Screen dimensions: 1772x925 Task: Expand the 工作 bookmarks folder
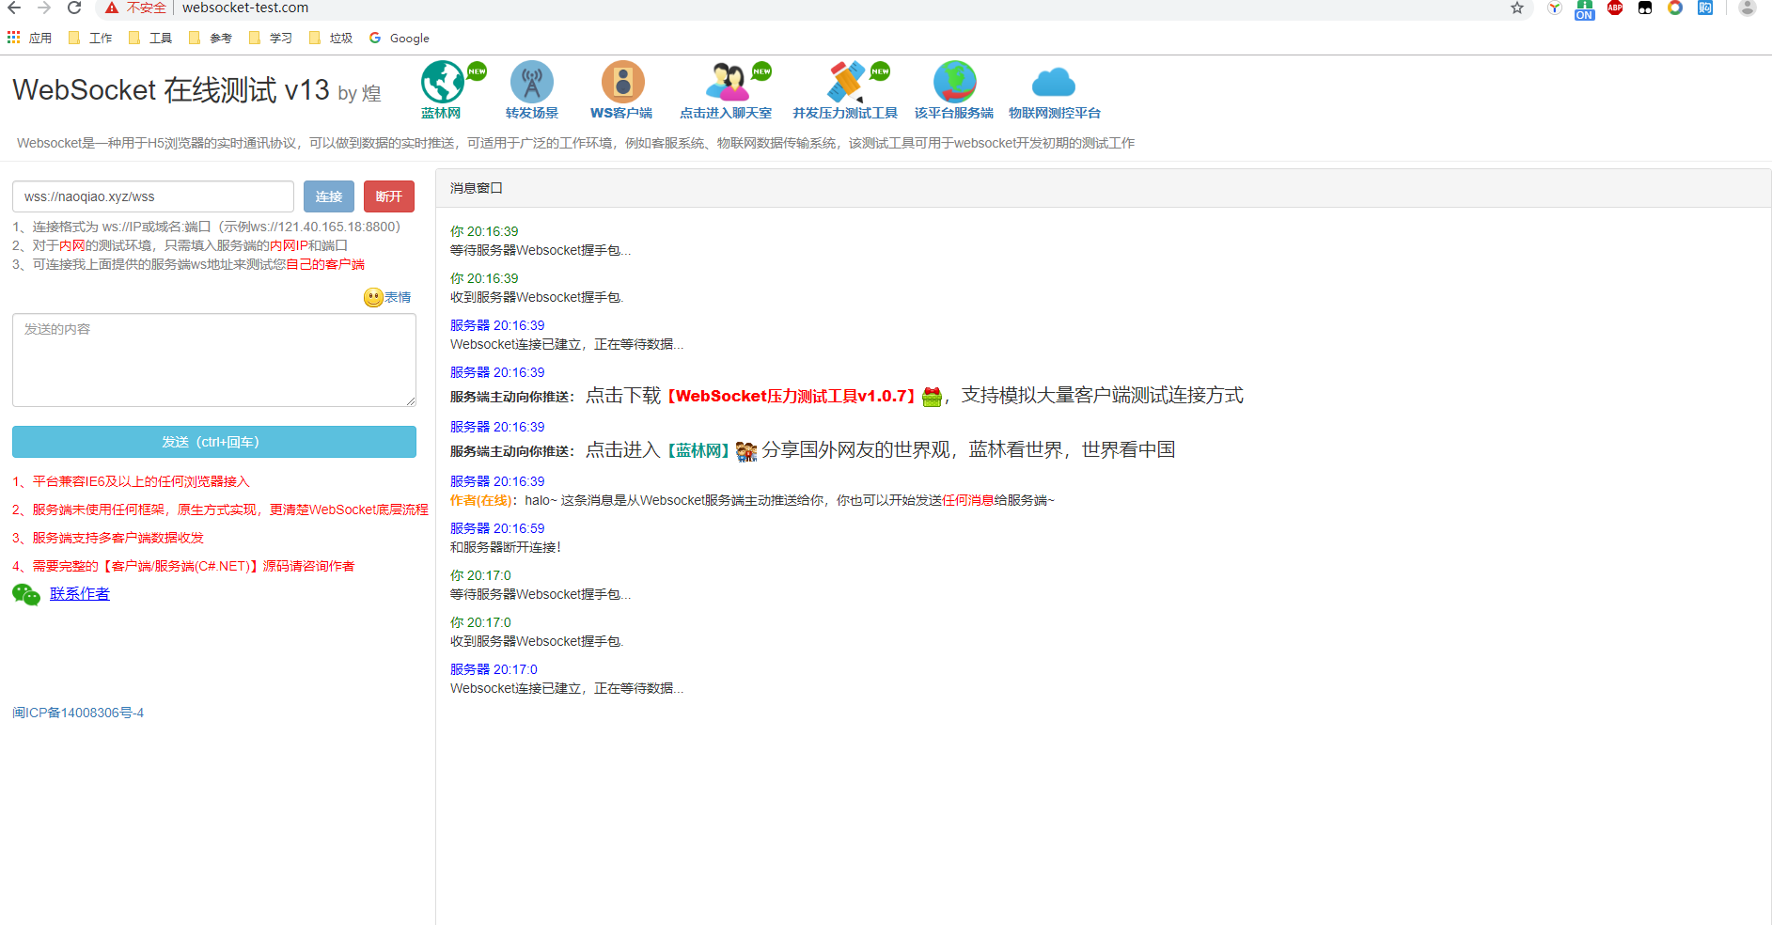(91, 38)
